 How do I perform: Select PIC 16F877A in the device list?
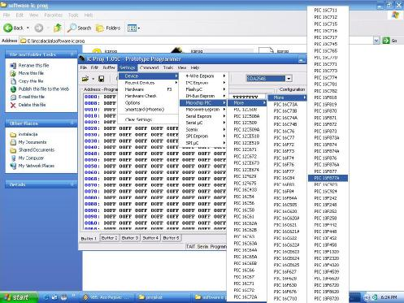pos(328,178)
